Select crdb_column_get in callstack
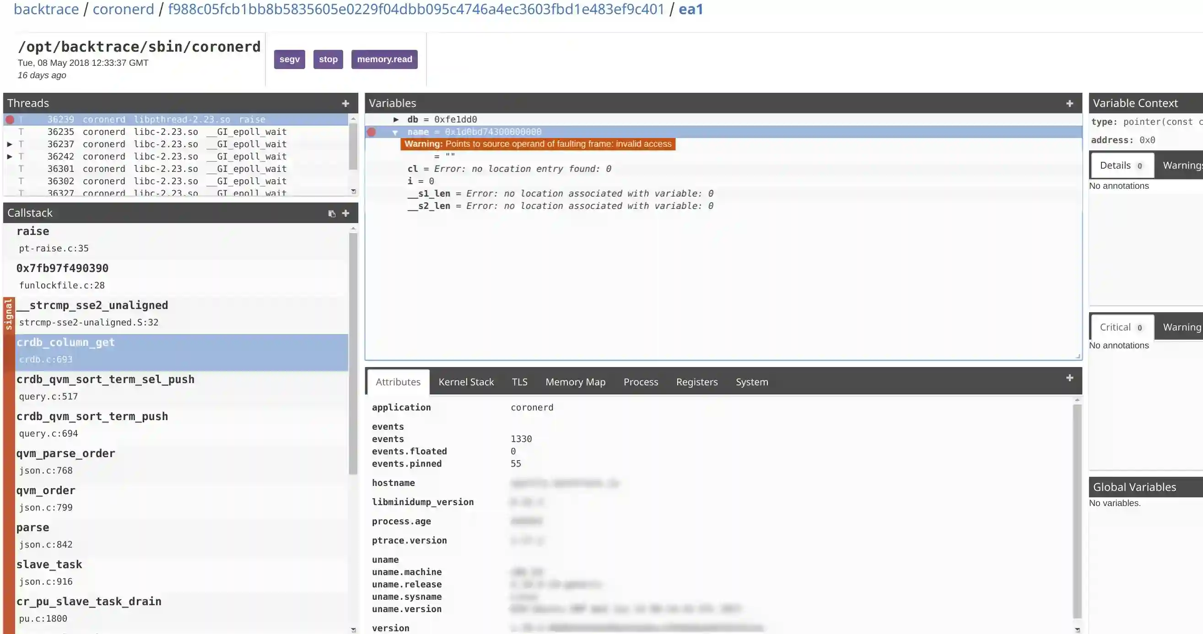 pyautogui.click(x=65, y=341)
